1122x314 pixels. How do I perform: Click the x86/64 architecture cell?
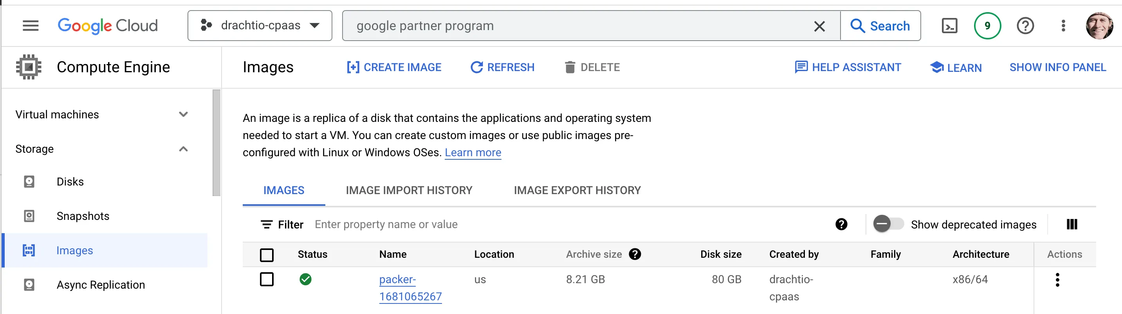point(970,279)
